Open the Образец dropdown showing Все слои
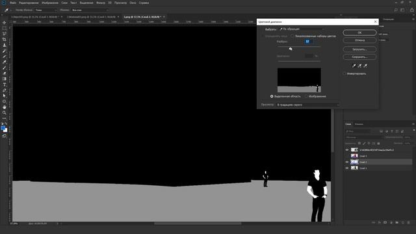Viewport: 416px width, 234px height. (x=90, y=10)
